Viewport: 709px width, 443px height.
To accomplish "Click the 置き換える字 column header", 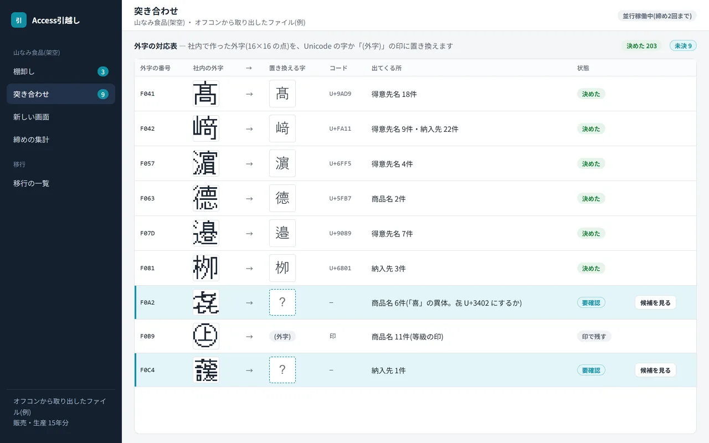I will [287, 68].
